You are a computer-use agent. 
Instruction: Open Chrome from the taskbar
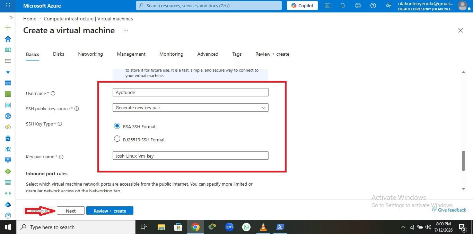(x=195, y=227)
